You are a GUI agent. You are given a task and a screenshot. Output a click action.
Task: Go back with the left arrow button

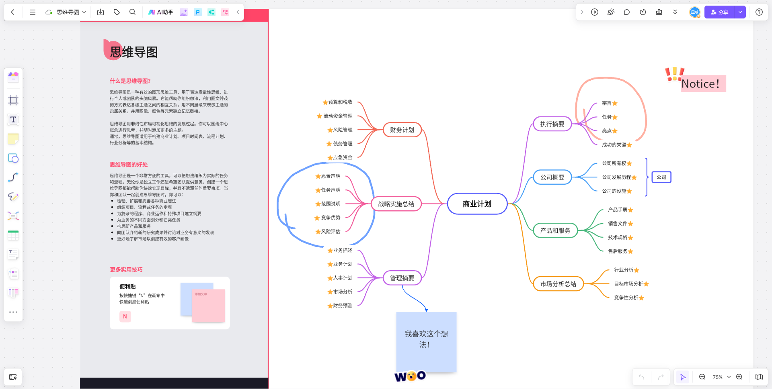13,12
